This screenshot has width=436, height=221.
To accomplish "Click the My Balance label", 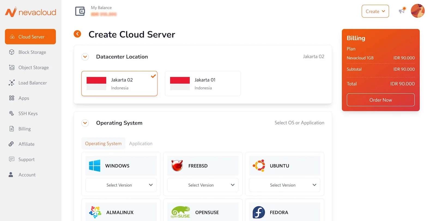I will [101, 8].
